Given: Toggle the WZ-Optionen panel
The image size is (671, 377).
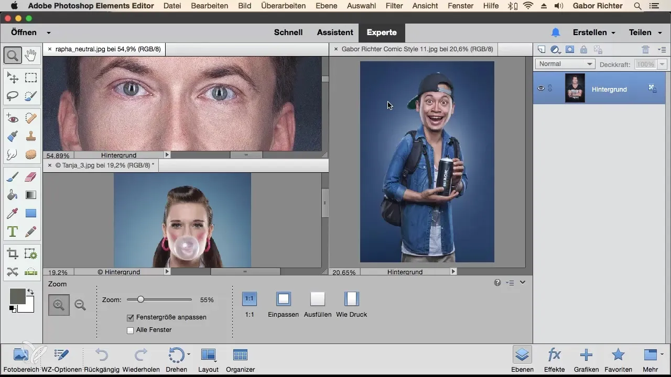Looking at the screenshot, I should (x=62, y=360).
